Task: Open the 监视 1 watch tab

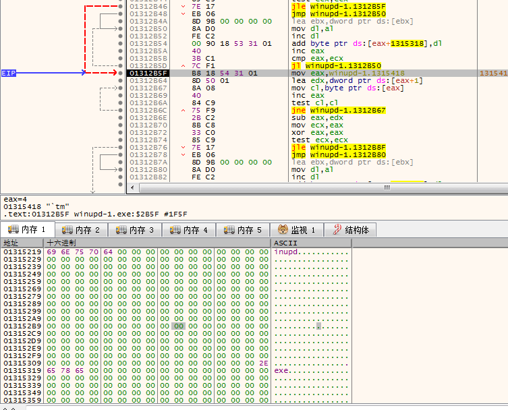Action: (297, 230)
